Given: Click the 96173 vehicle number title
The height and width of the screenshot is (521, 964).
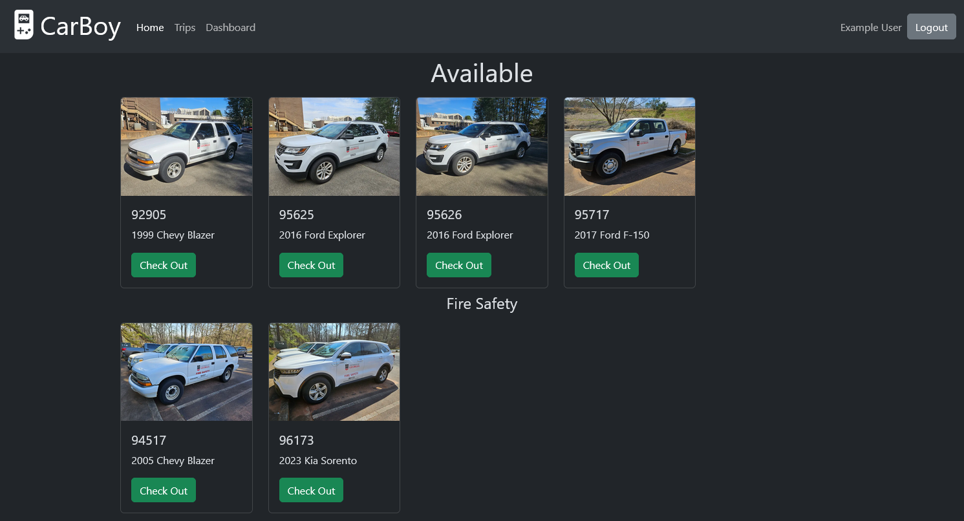Looking at the screenshot, I should (x=296, y=440).
